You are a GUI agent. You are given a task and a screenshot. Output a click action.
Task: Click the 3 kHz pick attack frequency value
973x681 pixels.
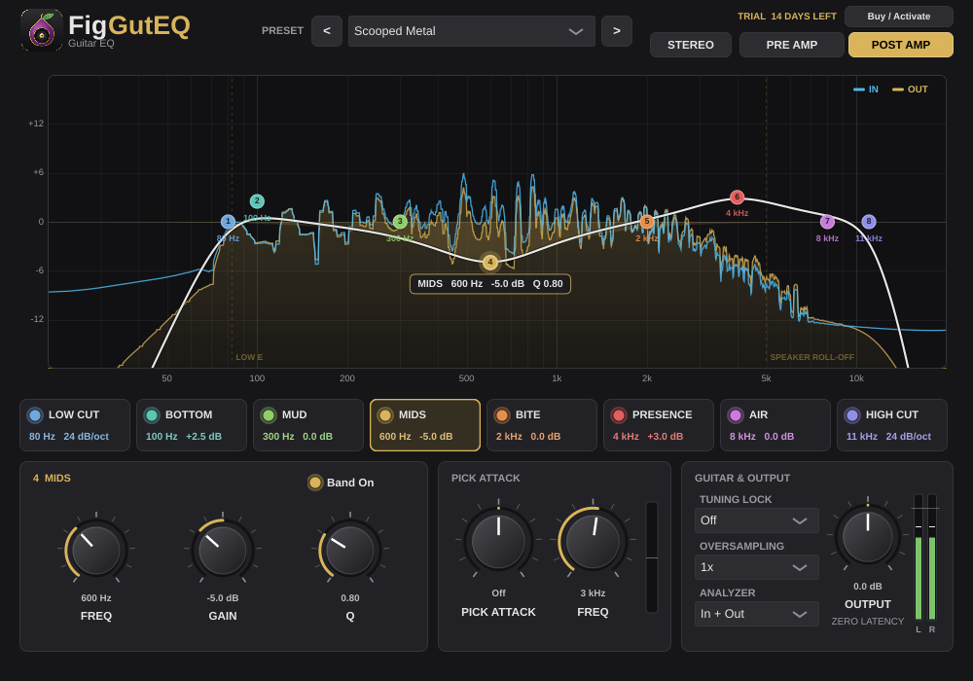[x=593, y=592]
